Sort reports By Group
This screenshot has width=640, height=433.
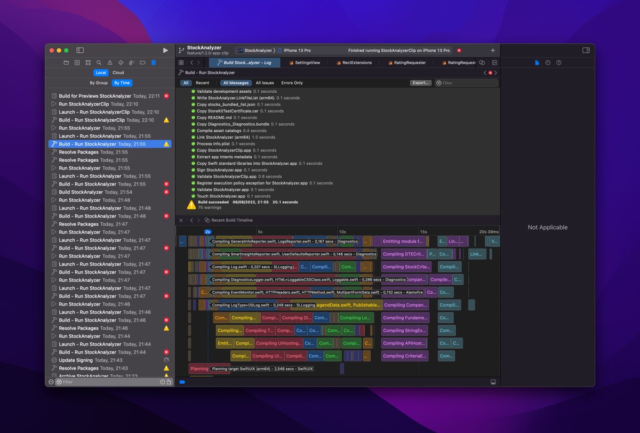[99, 83]
